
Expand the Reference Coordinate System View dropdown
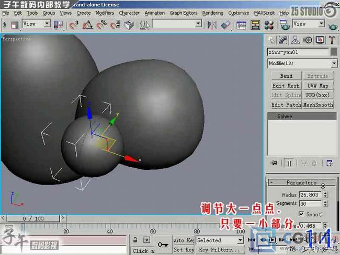[x=47, y=24]
